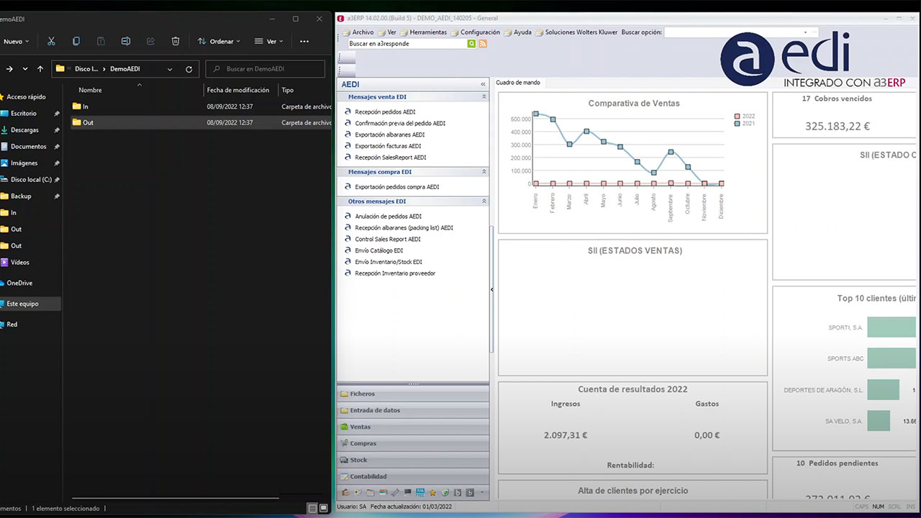
Task: Expand the Nuevo dropdown in Explorer
Action: [16, 42]
